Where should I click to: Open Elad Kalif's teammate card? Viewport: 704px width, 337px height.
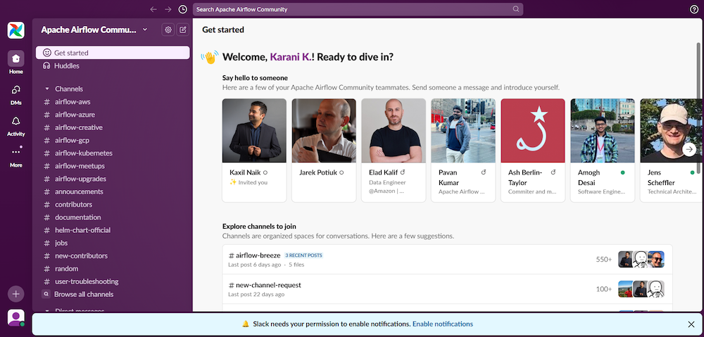394,151
